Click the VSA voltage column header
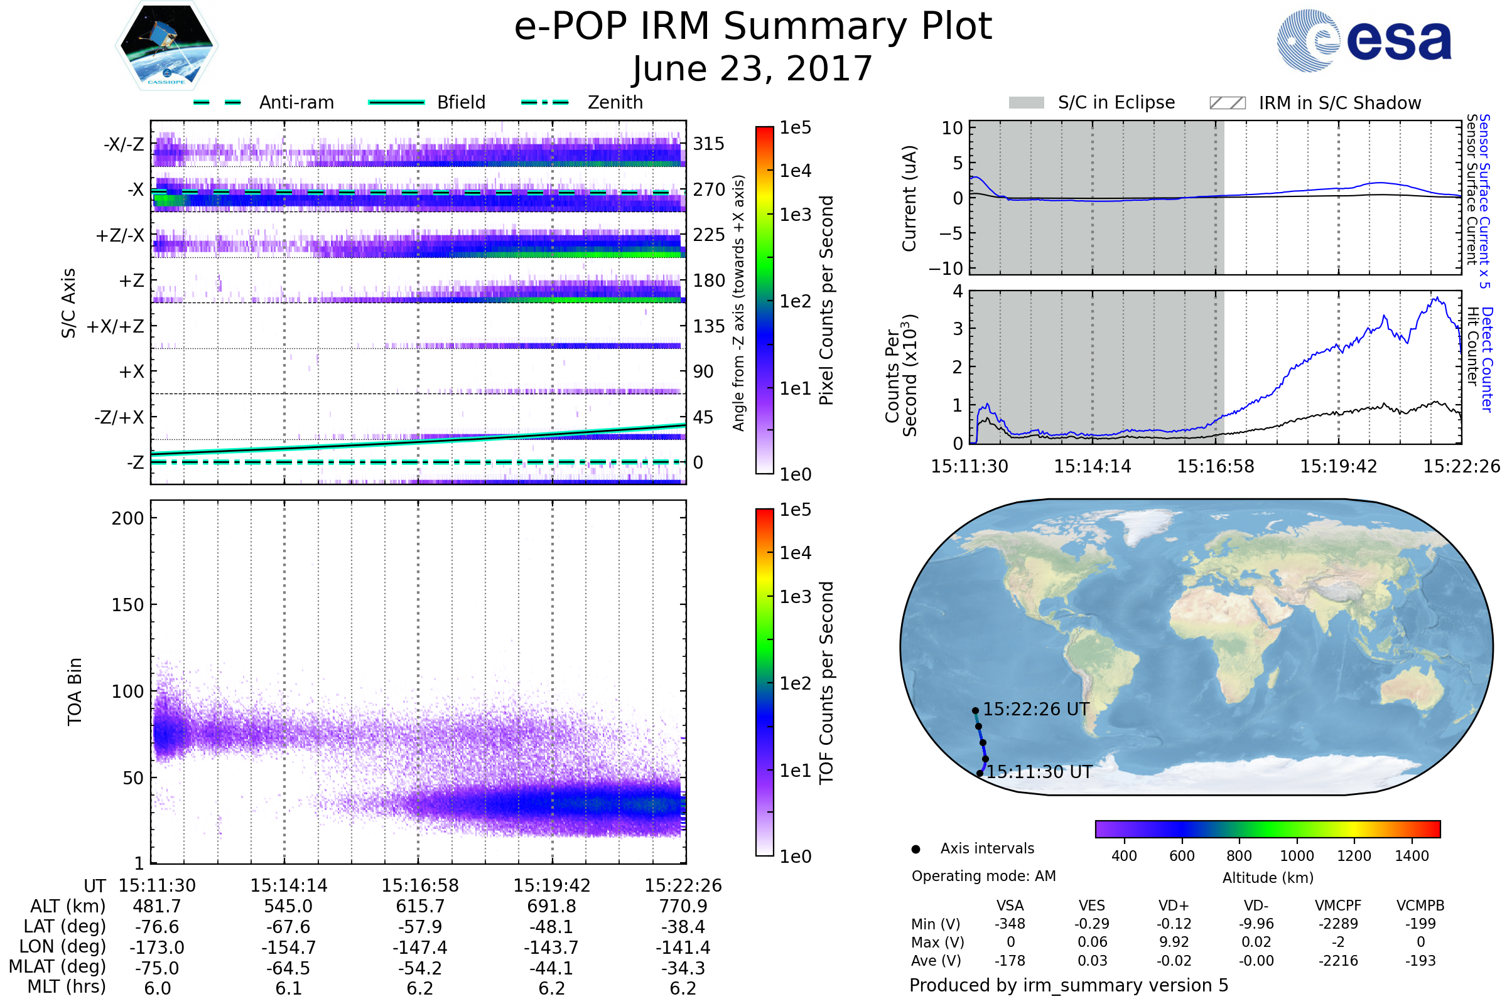 coord(1010,905)
